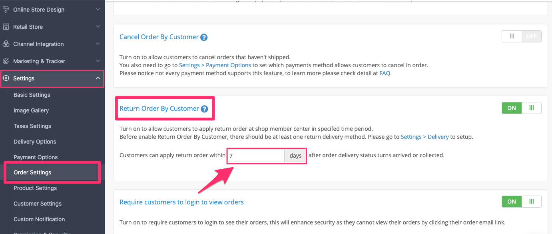Turn off the Return Order By Customer toggle

click(522, 108)
